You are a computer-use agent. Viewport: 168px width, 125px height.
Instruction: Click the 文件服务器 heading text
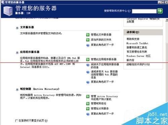[x=27, y=27]
